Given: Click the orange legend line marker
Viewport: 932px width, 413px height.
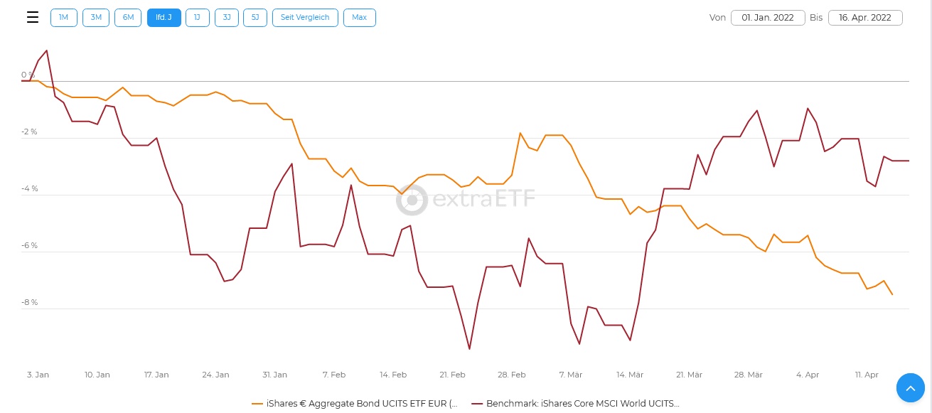Looking at the screenshot, I should [257, 404].
